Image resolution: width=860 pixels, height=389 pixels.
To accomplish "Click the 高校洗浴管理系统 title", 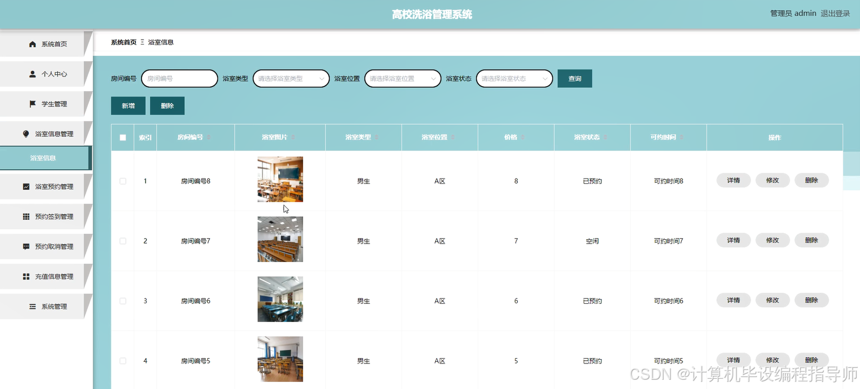I will coord(432,15).
